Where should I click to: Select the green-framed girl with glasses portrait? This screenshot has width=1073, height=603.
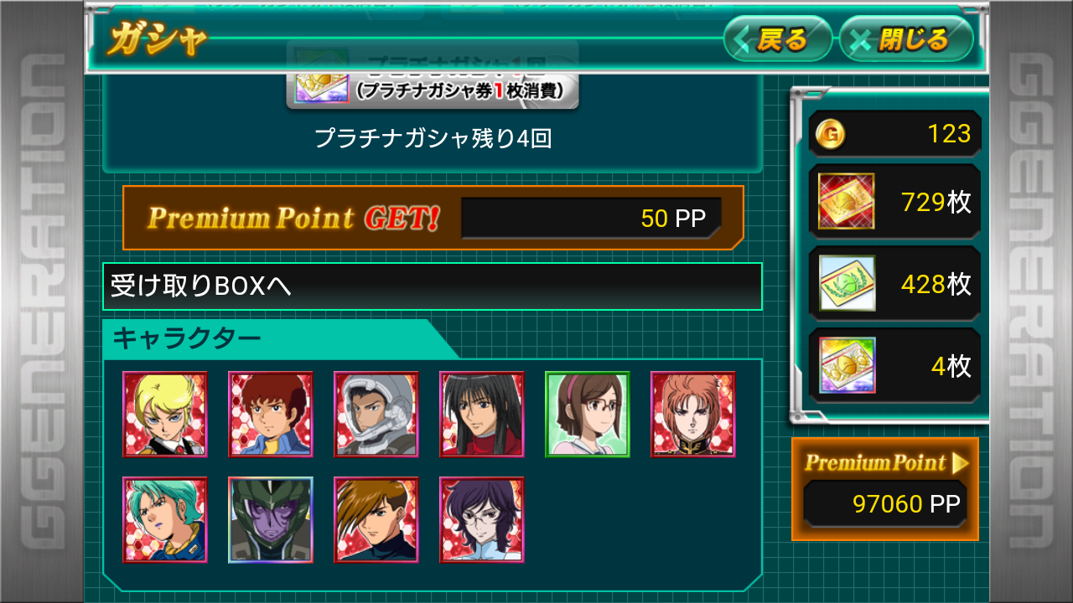point(587,415)
